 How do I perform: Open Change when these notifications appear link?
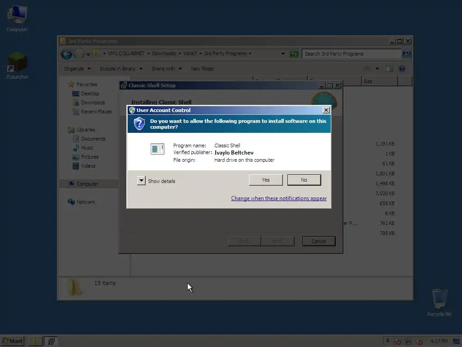click(279, 198)
